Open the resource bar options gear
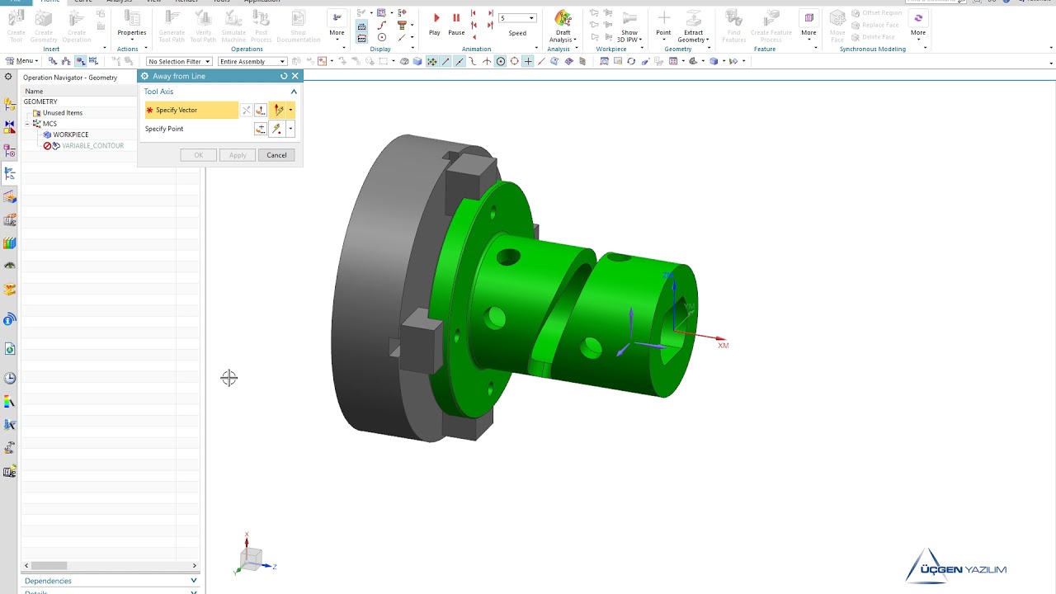 tap(7, 77)
